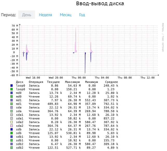Click the loop0 Чтение green swatch
Image resolution: width=167 pixels, height=151 pixels.
point(12,89)
